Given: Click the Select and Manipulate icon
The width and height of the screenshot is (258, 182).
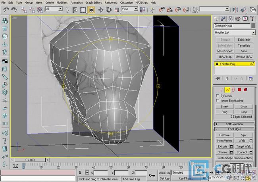Looking at the screenshot, I should point(152,10).
